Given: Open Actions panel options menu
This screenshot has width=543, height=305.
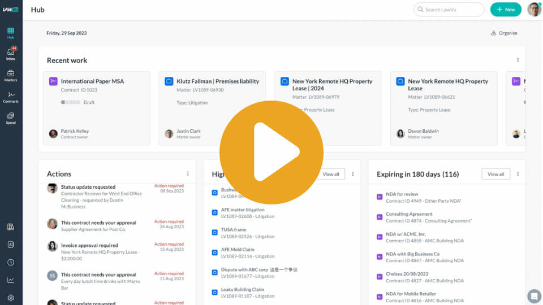Looking at the screenshot, I should click(188, 173).
